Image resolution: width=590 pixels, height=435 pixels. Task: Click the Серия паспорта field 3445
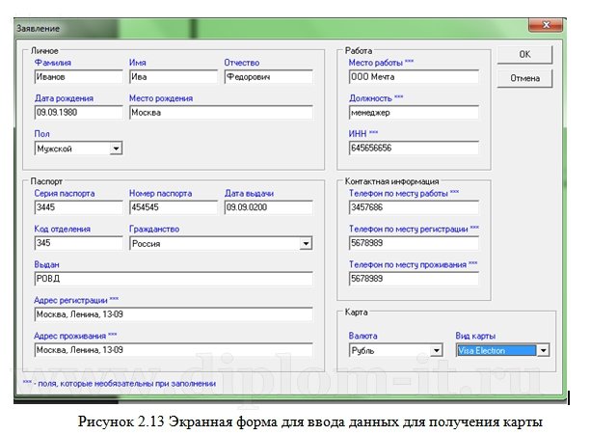[78, 207]
